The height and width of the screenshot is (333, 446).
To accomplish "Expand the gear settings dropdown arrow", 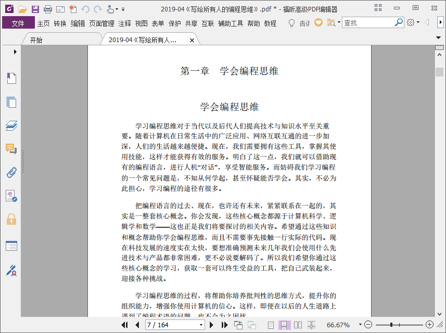I will coord(418,22).
